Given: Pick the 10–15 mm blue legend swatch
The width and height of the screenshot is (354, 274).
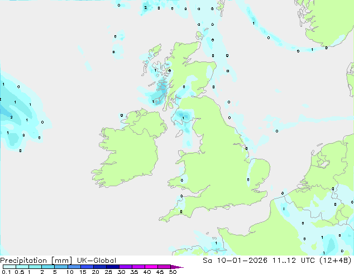Looking at the screenshot, I should [x=74, y=267].
